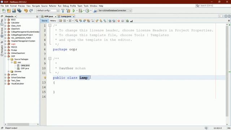Open Profile Project dropdown arrow

point(91,10)
